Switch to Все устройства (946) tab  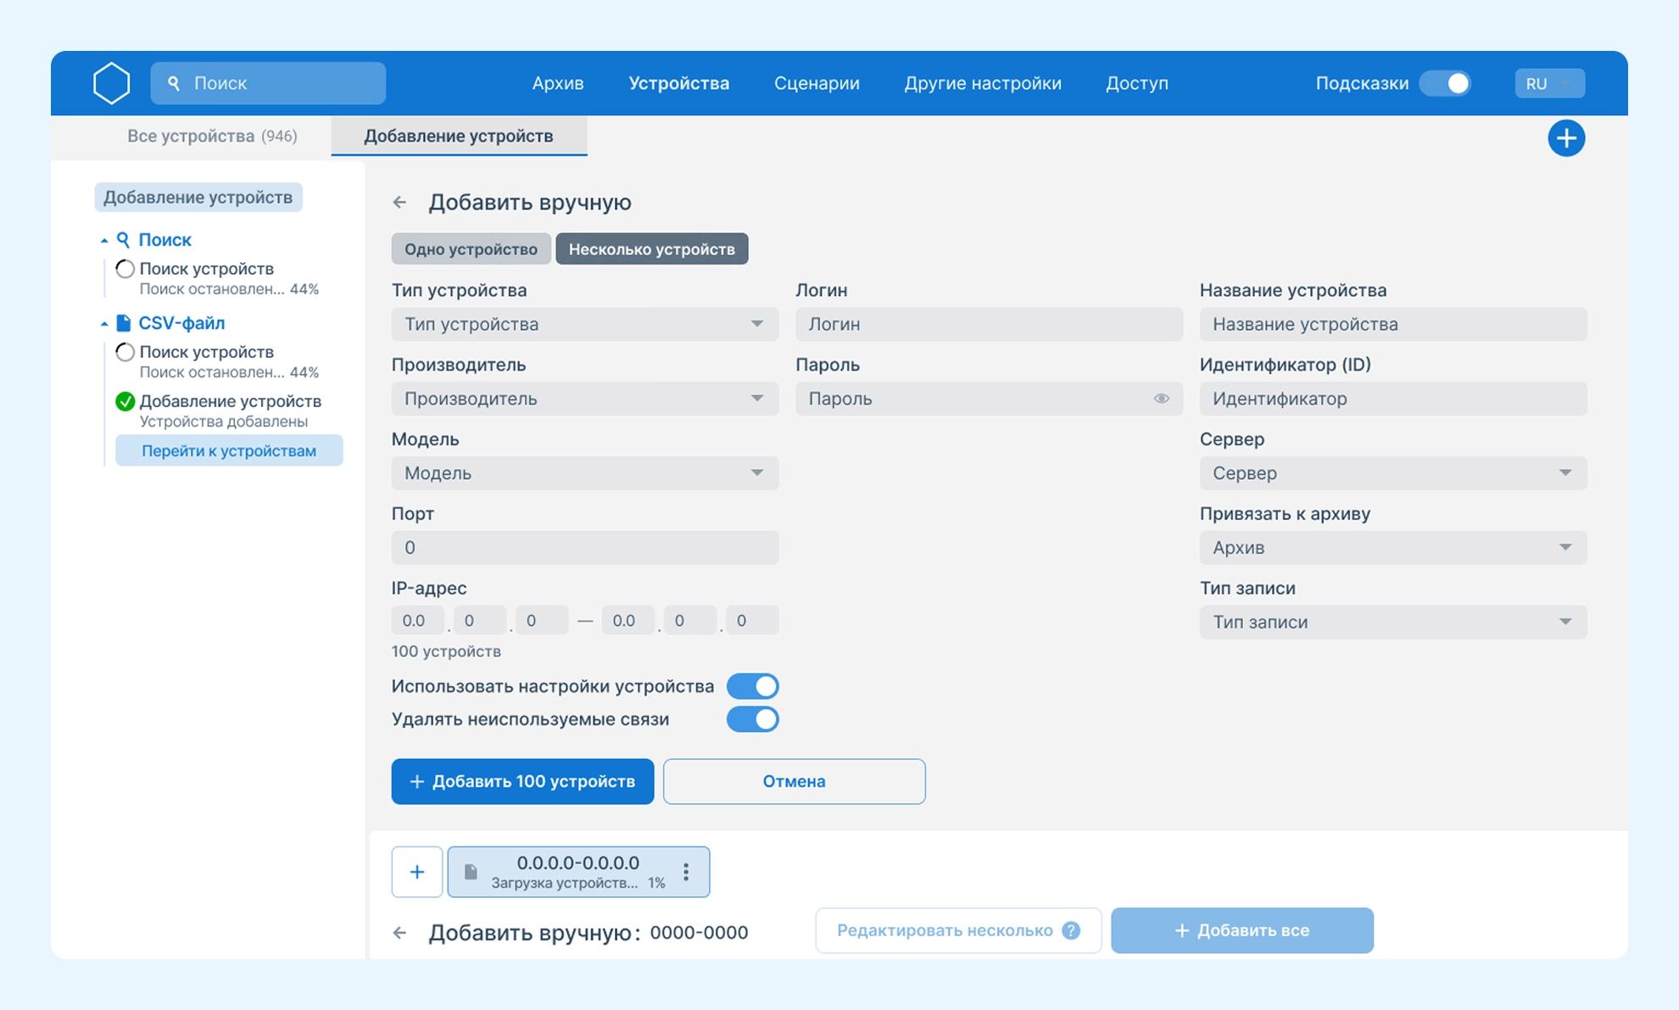pyautogui.click(x=212, y=136)
